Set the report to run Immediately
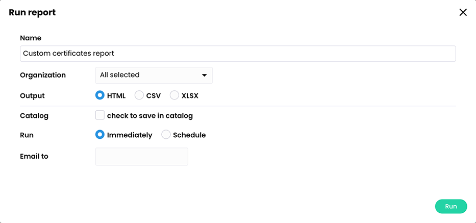476x223 pixels. click(100, 135)
